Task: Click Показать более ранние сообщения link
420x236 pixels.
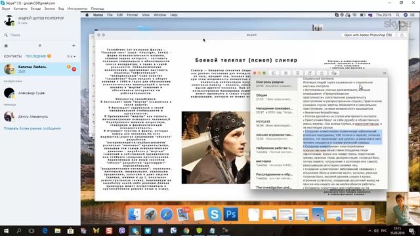Action: coord(32,128)
